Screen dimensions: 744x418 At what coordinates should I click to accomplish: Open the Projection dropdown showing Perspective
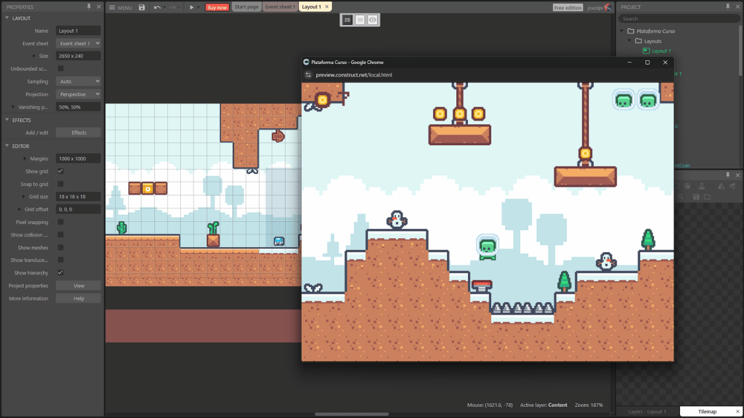78,94
